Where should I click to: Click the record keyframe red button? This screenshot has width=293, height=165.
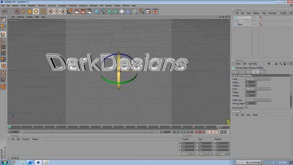(x=196, y=132)
